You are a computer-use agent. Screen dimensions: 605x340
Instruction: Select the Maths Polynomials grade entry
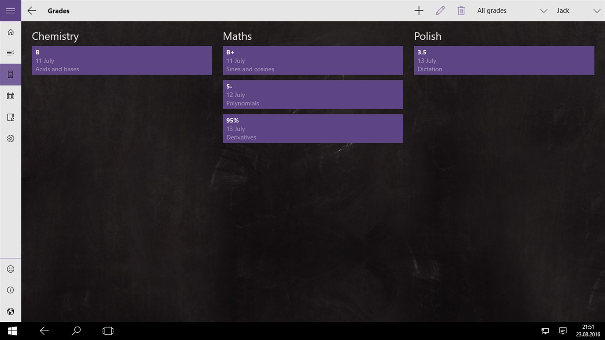(313, 94)
